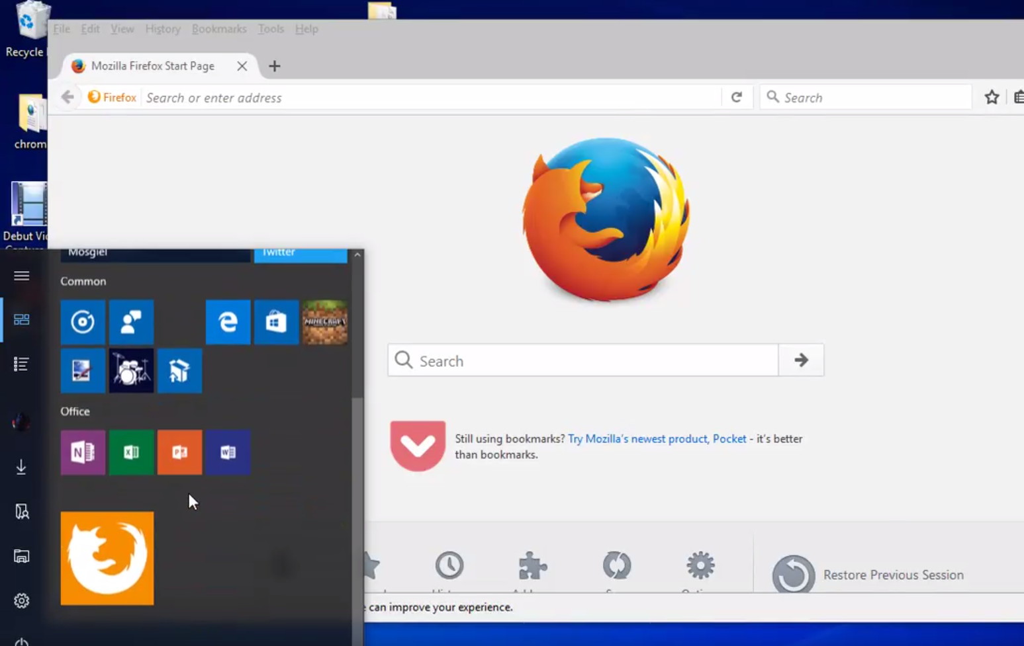
Task: Open Microsoft Edge from the Common tiles
Action: tap(228, 322)
